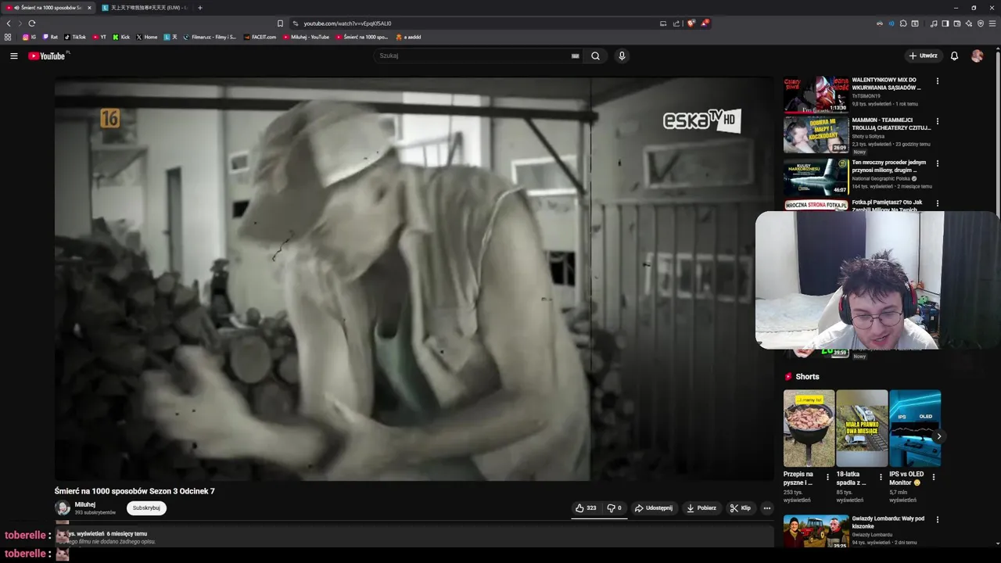Open the Filman.cc bookmark
Image resolution: width=1001 pixels, height=563 pixels.
coord(210,37)
